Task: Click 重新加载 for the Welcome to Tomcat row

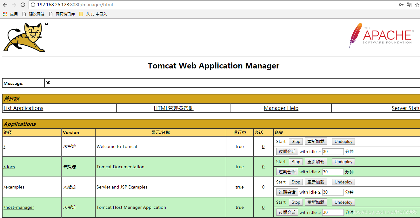Action: [316, 141]
